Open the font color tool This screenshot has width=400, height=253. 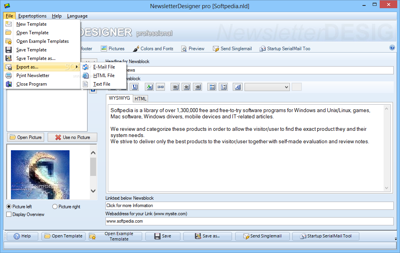point(150,87)
